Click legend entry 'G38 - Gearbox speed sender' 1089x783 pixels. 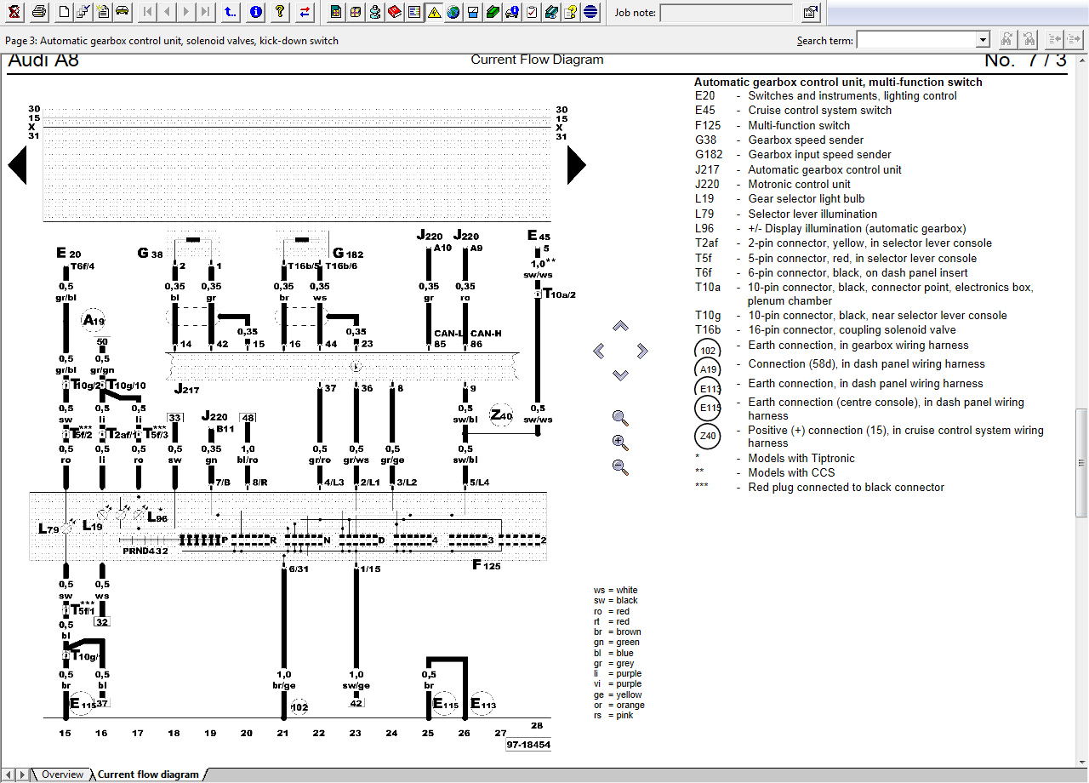(779, 140)
